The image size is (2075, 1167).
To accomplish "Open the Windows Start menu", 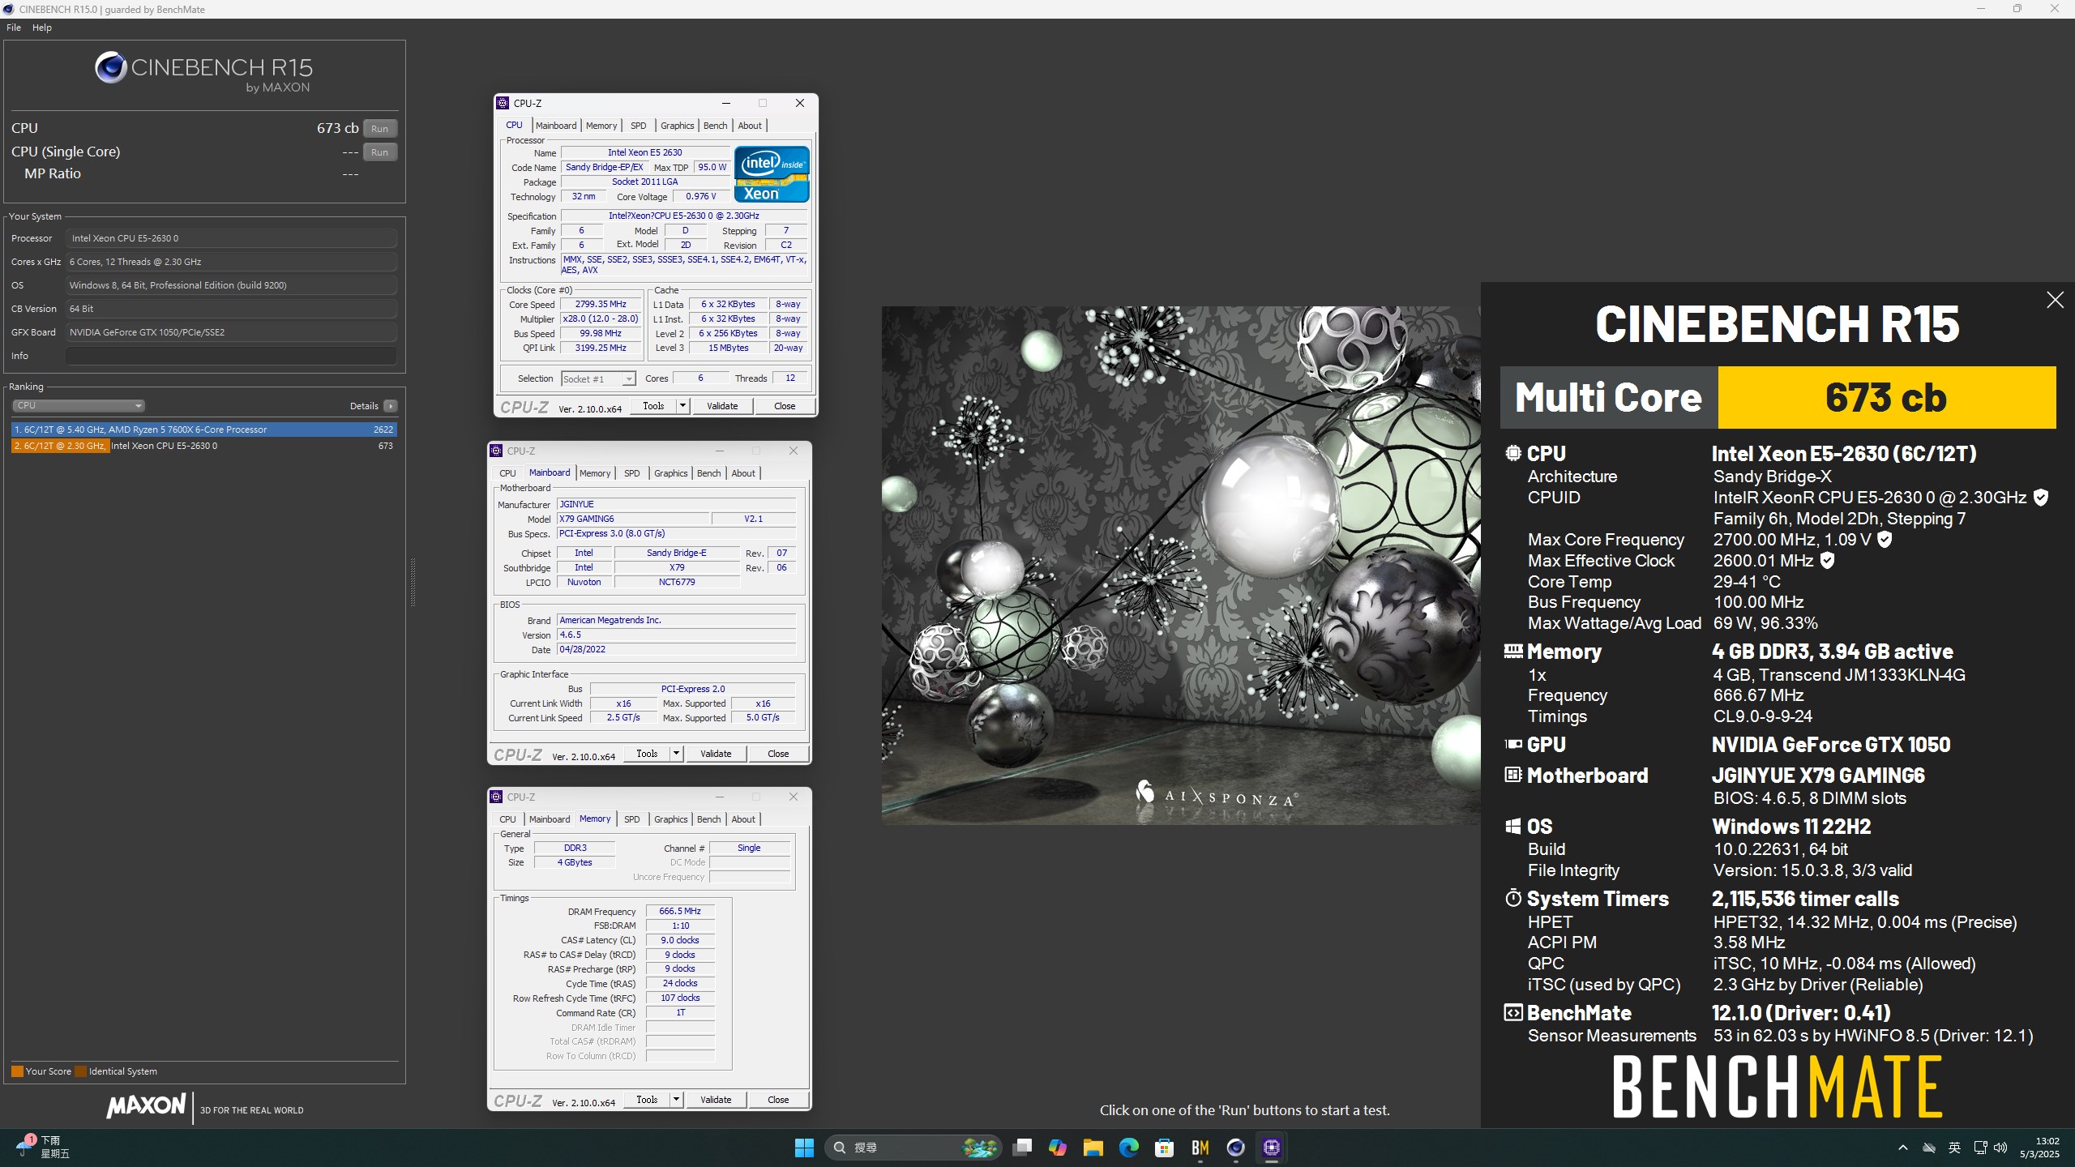I will [x=804, y=1148].
